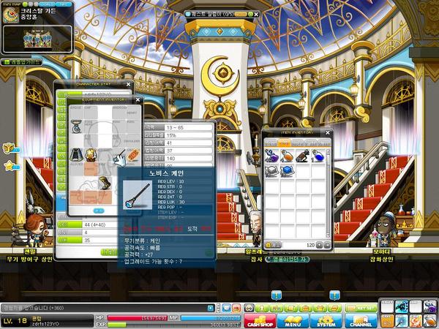The width and height of the screenshot is (439, 329).
Task: Click the orange chat icon beside the bubble
Action: click(236, 308)
